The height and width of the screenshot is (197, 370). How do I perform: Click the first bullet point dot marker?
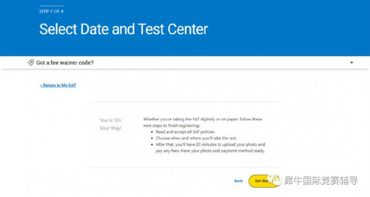[x=152, y=132]
